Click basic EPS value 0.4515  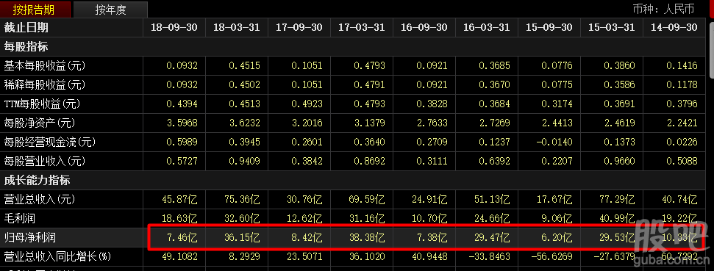pyautogui.click(x=244, y=66)
